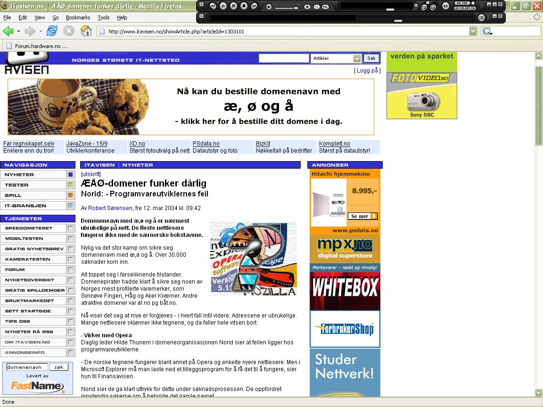The width and height of the screenshot is (543, 407).
Task: Open media player playlist list button
Action: pyautogui.click(x=481, y=17)
